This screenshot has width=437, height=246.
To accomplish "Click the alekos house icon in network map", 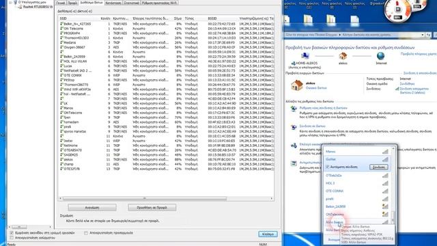I will (x=343, y=56).
